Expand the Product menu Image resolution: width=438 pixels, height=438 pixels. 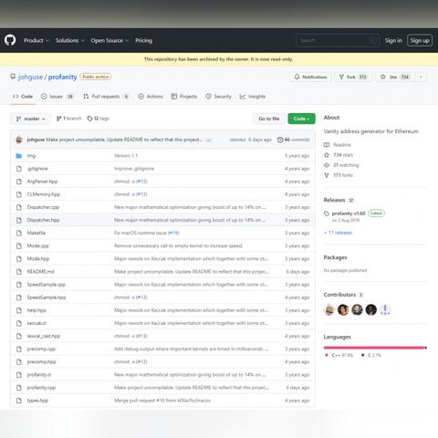pos(36,40)
